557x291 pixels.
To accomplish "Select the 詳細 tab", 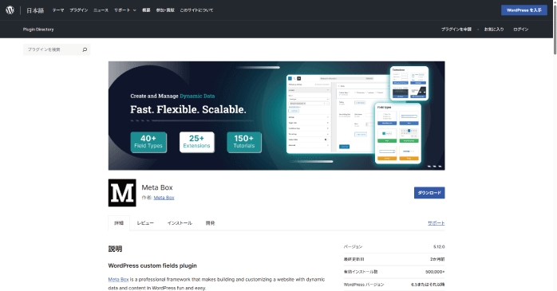I will coord(119,223).
